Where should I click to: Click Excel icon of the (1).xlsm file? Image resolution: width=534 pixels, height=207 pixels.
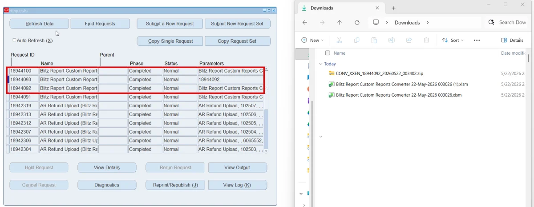(331, 84)
